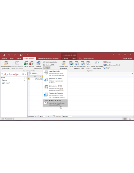Screen dimensions: 134x173
Task: Click the record number box '1 de 1'
Action: click(42, 116)
